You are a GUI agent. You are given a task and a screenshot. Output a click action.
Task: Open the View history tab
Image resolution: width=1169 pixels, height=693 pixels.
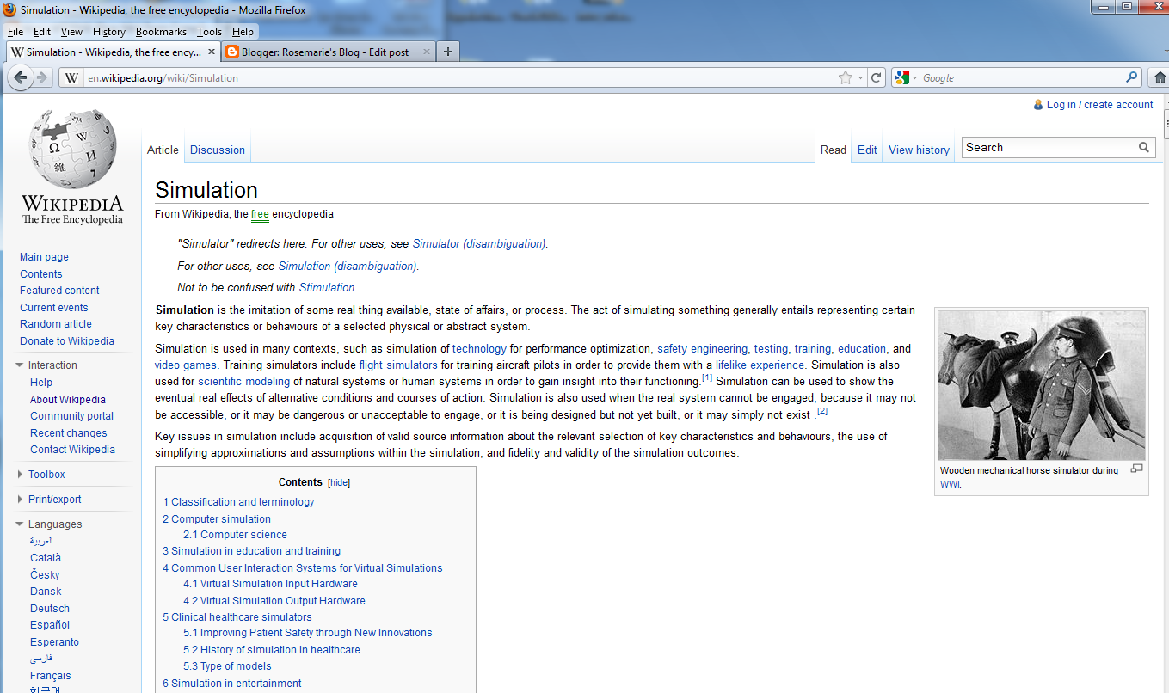click(x=919, y=150)
